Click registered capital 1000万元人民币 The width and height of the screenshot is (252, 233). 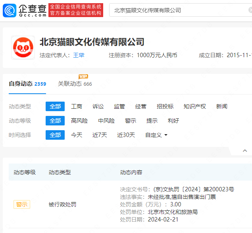click(x=157, y=55)
